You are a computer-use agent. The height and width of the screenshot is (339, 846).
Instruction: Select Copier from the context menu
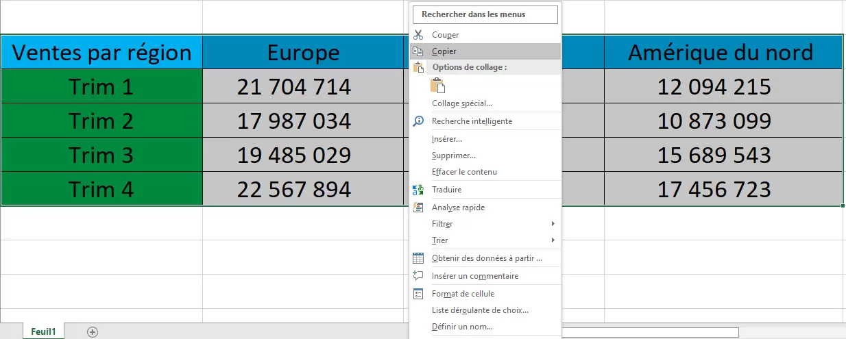[x=485, y=51]
